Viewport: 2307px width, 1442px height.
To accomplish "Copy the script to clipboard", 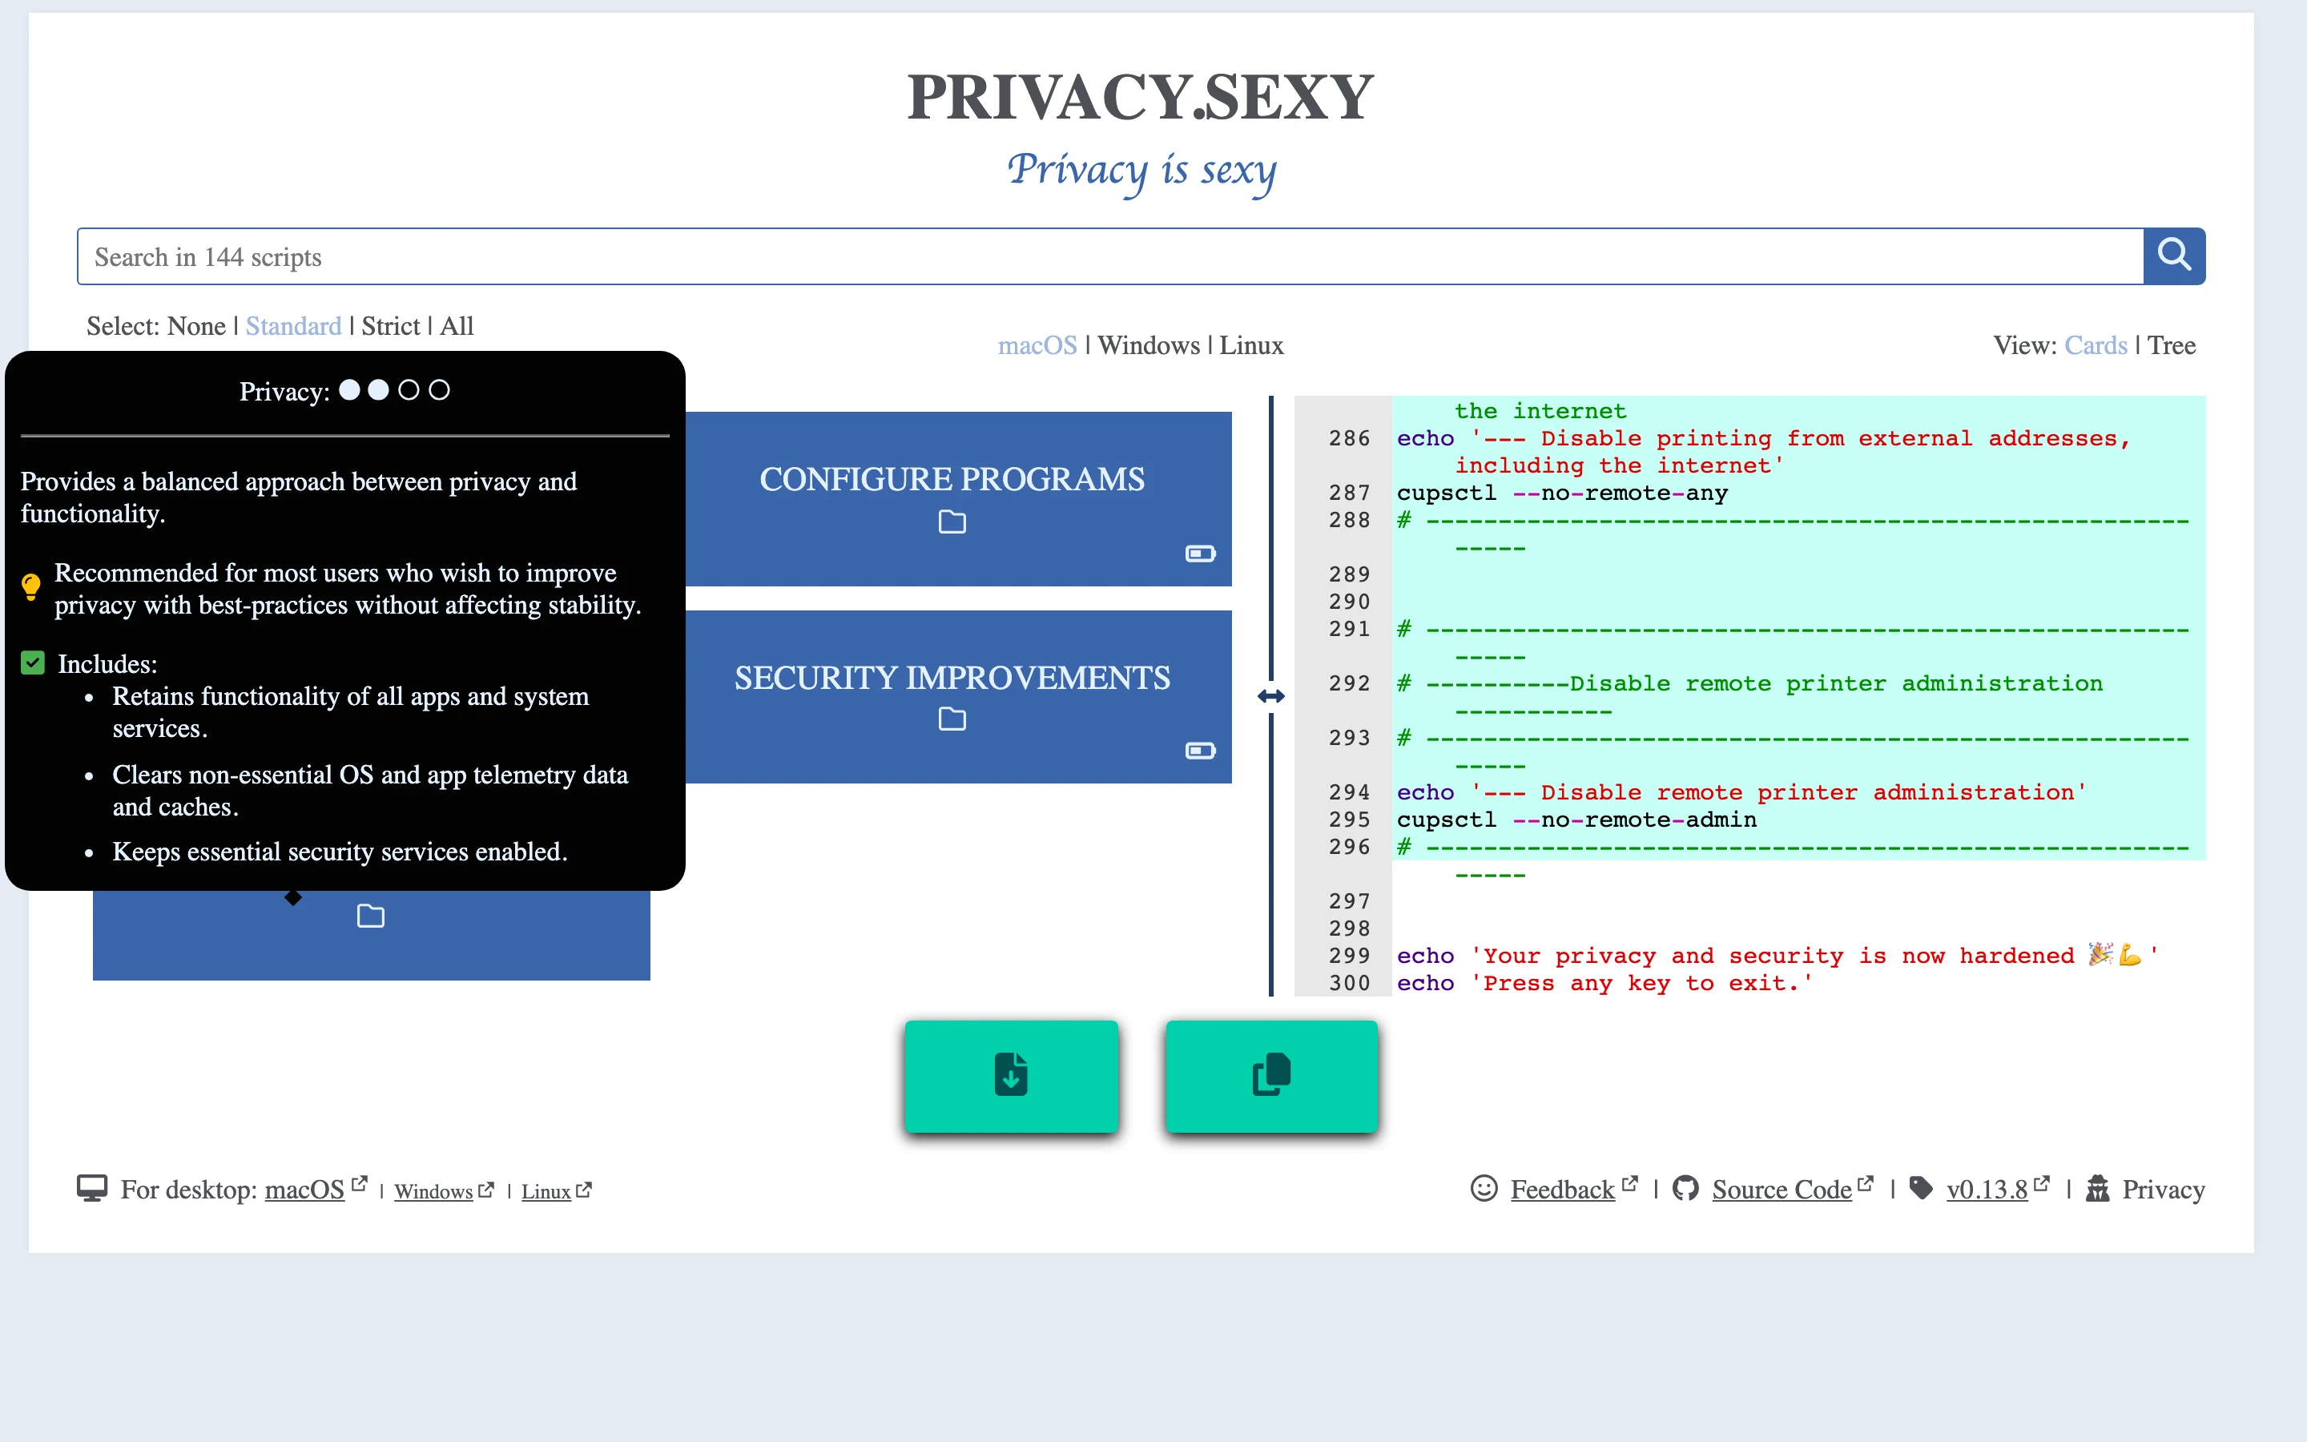I will pos(1272,1076).
